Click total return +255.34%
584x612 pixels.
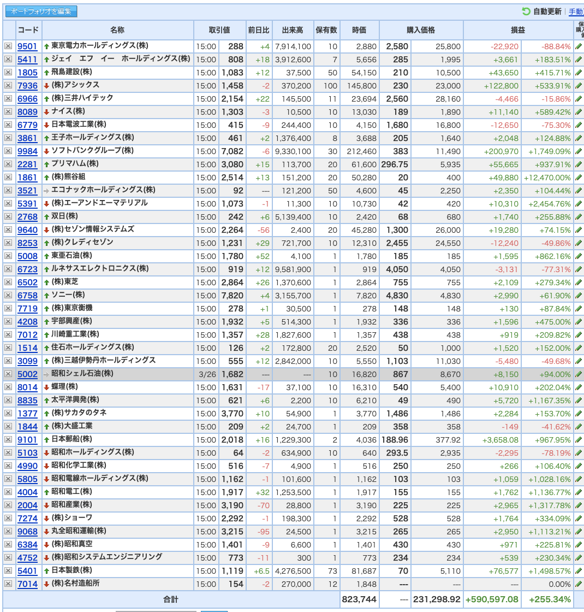550,599
